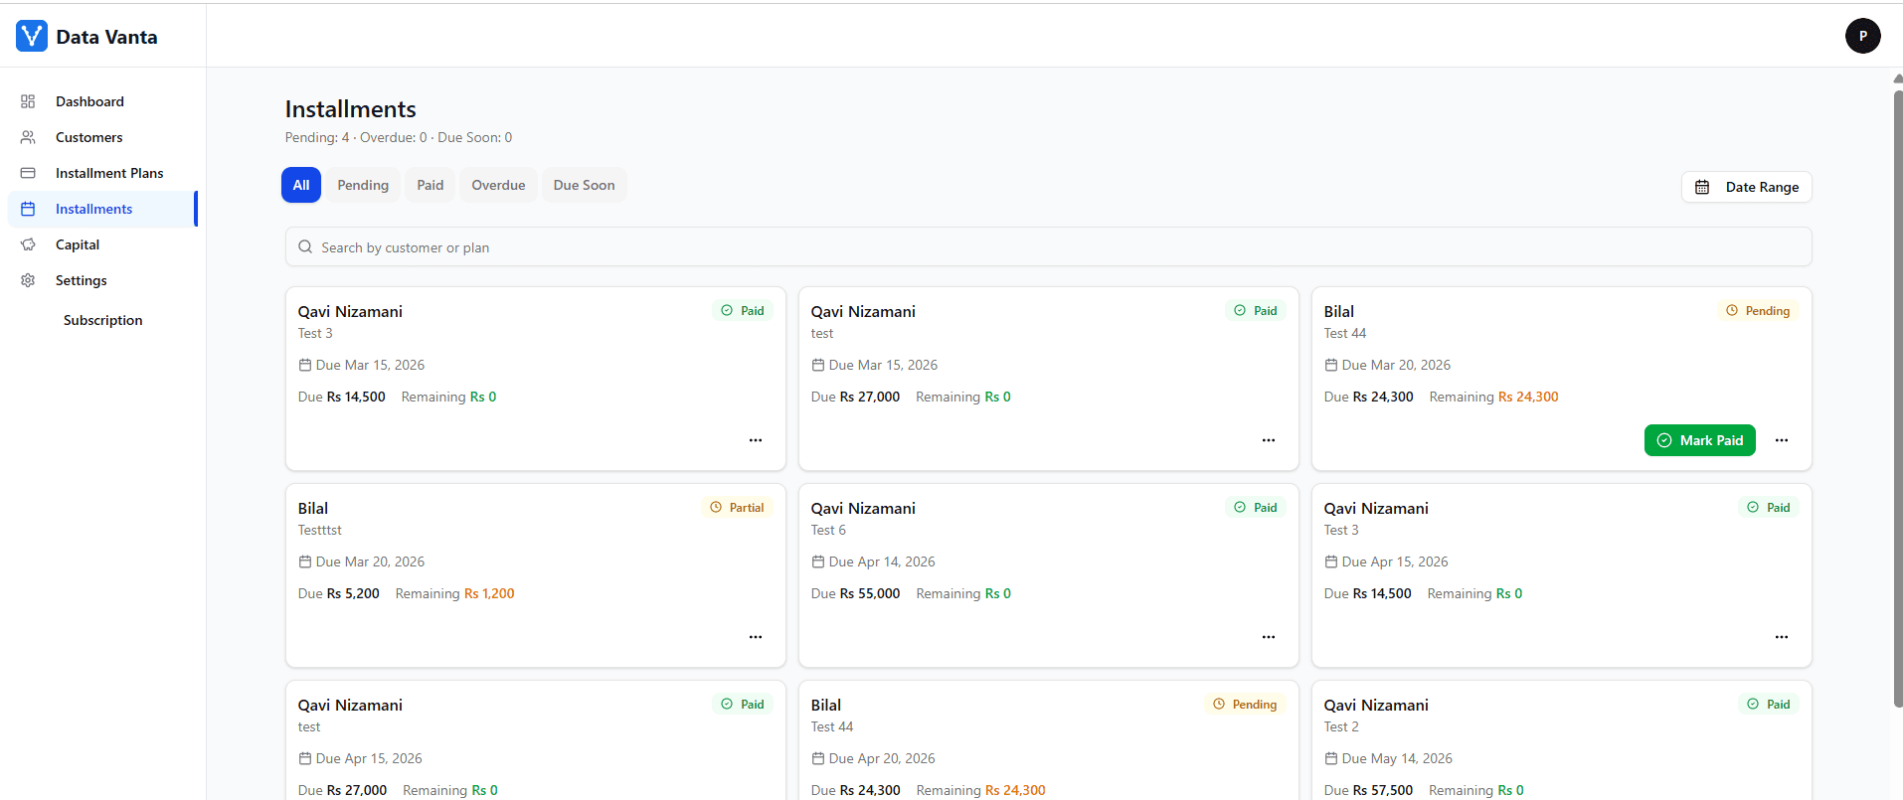Mark Bilal's Test 44 installment as paid
Viewport: 1903px width, 800px height.
click(1699, 440)
